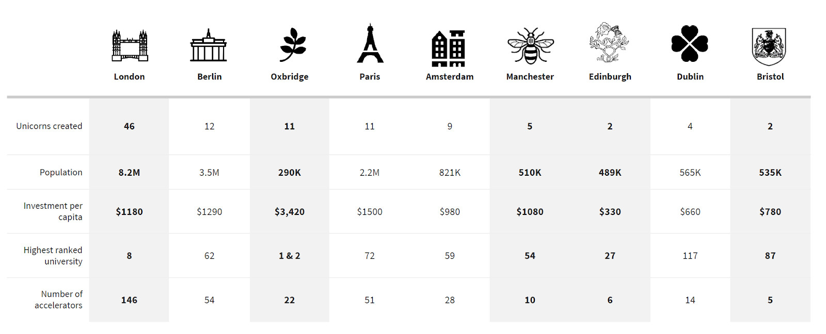This screenshot has height=334, width=826.
Task: Click the Edinburgh crest icon
Action: pyautogui.click(x=609, y=43)
